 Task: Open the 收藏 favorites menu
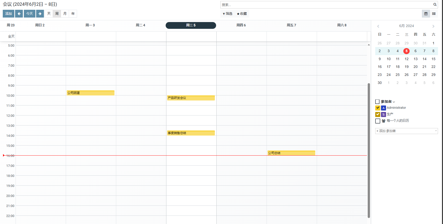(x=242, y=14)
